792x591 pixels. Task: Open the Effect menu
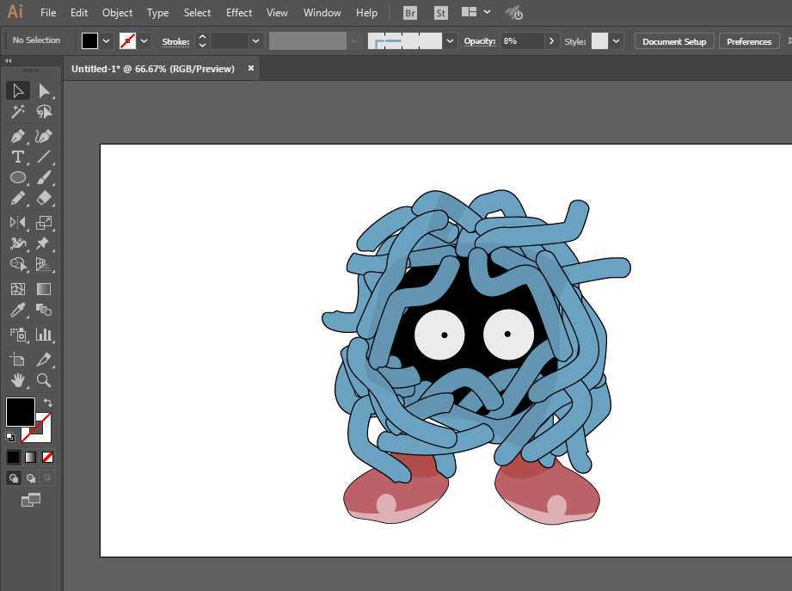point(239,13)
